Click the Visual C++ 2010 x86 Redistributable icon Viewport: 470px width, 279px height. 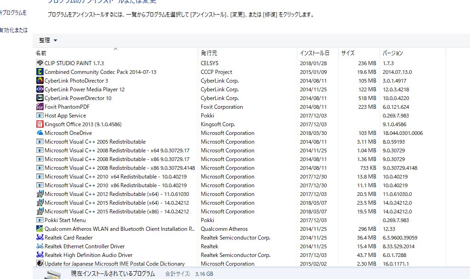pos(40,185)
